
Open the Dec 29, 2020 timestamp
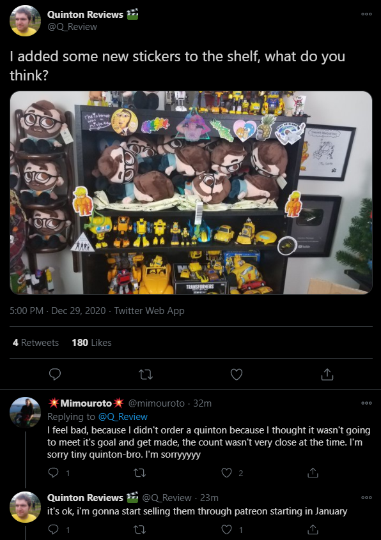tap(78, 311)
